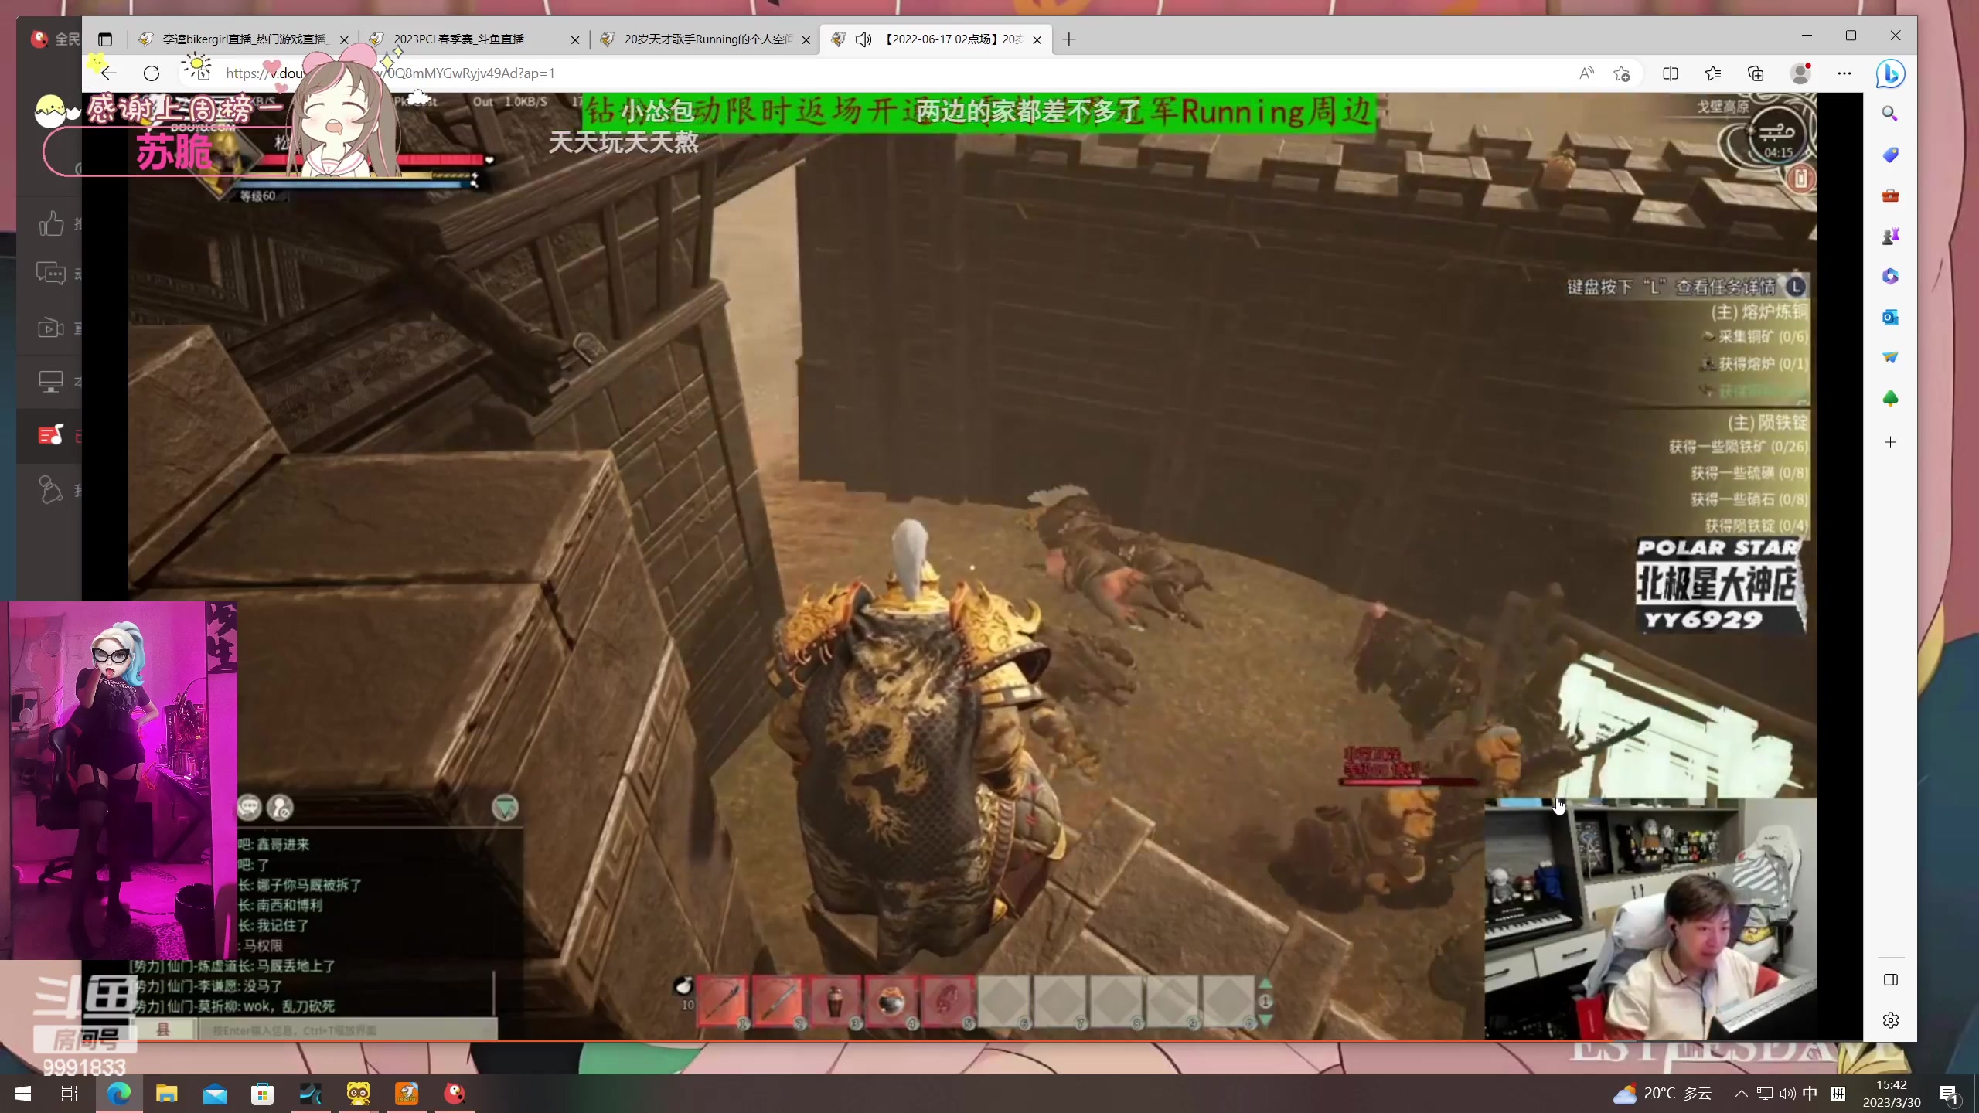This screenshot has height=1113, width=1979.
Task: Refresh the current page
Action: pos(152,73)
